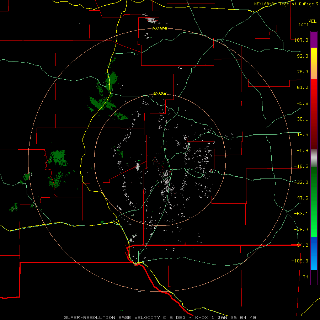Click the blue segment of the color bar
This screenshot has height=320, width=320.
[314, 254]
